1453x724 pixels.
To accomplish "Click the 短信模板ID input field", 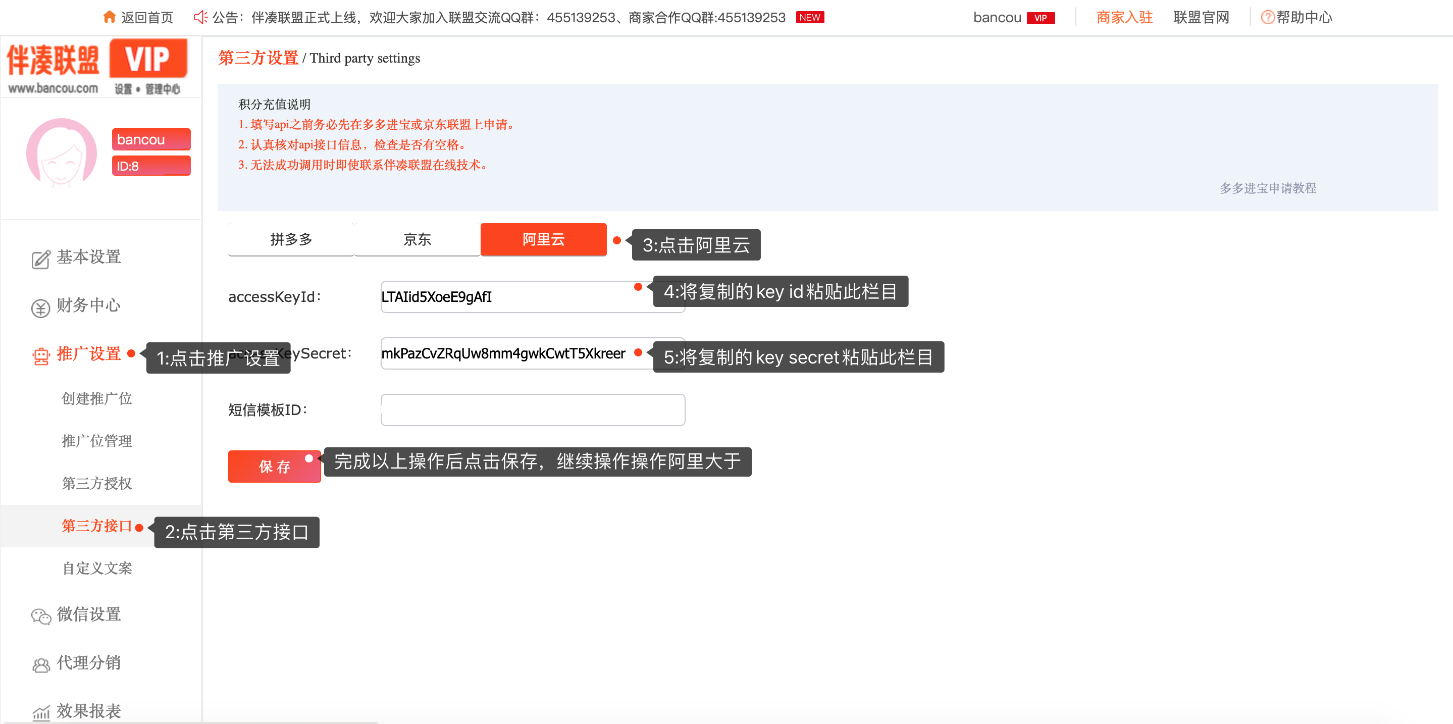I will pos(533,409).
